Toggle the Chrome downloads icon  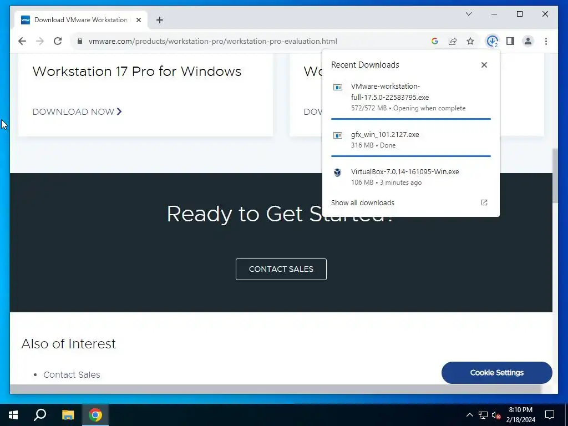[492, 41]
